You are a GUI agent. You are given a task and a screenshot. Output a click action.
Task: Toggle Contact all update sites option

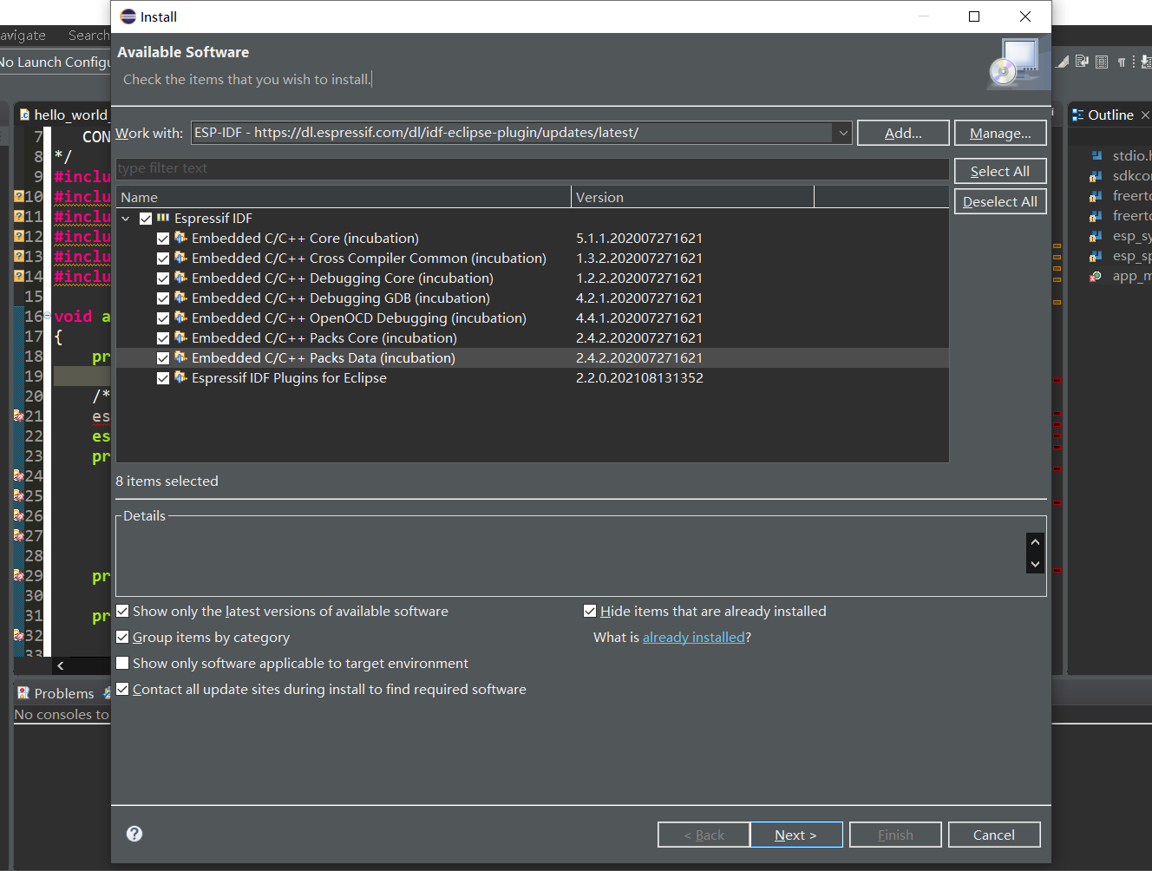click(122, 689)
